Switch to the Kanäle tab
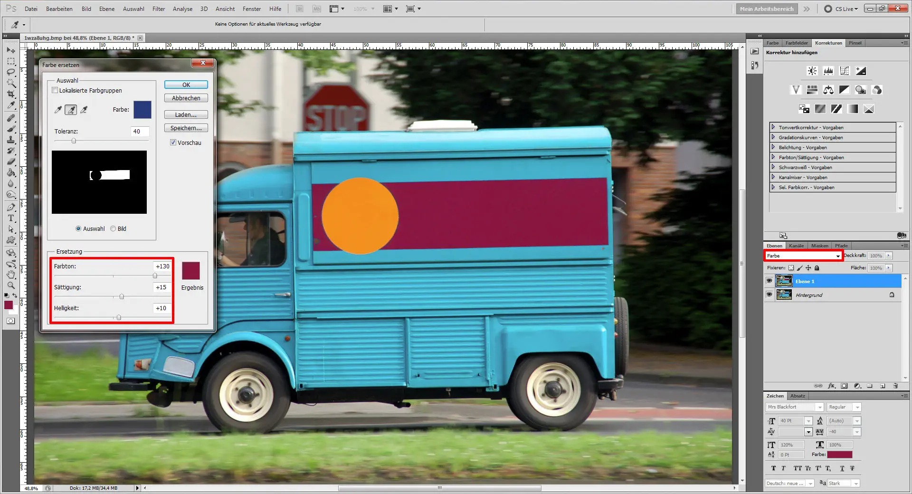The image size is (912, 494). [796, 246]
